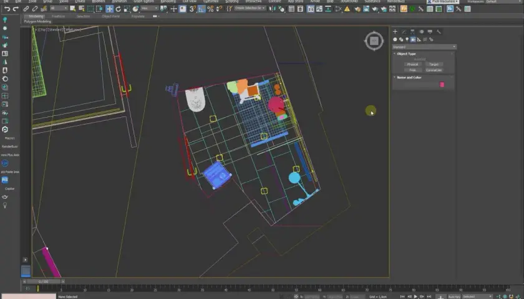The height and width of the screenshot is (299, 524).
Task: Toggle the Window/Crossing selection mode
Action: pos(99,9)
